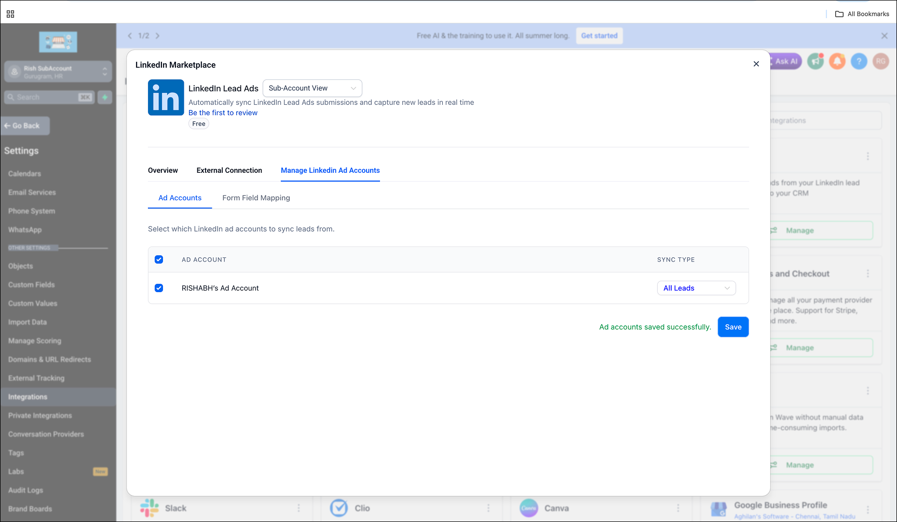The width and height of the screenshot is (897, 522).
Task: Select the Ad Accounts sub-tab
Action: (180, 198)
